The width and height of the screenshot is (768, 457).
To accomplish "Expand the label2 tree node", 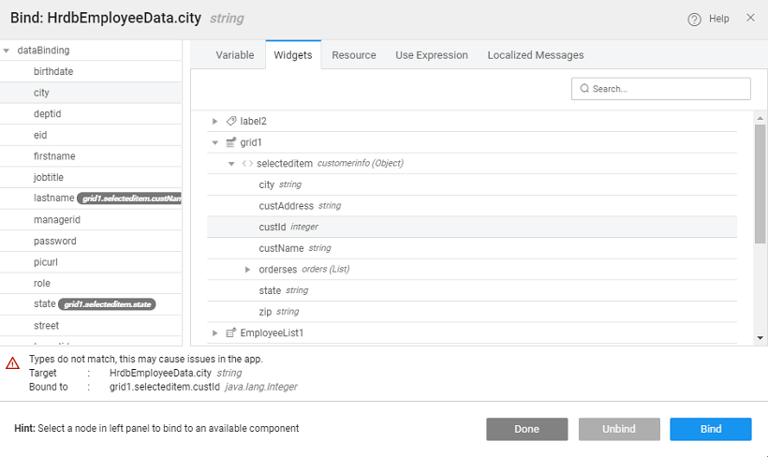I will coord(215,121).
